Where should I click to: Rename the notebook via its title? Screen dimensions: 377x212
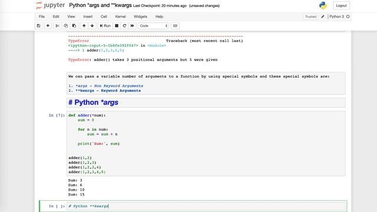pos(100,5)
